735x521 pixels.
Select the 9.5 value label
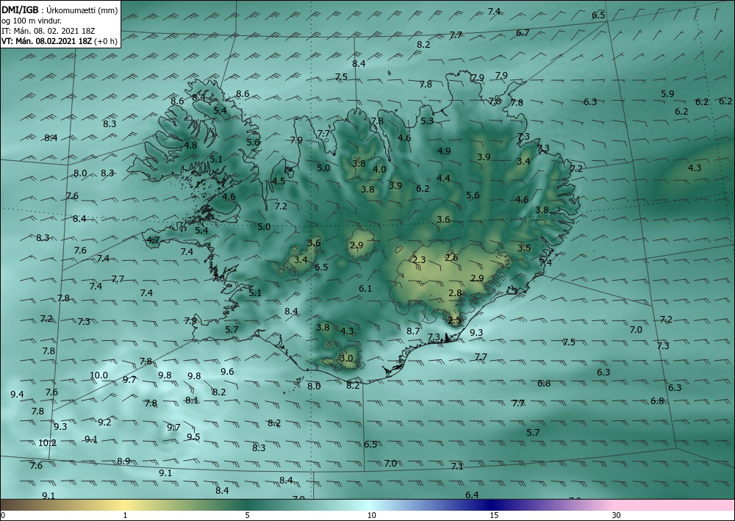point(193,437)
